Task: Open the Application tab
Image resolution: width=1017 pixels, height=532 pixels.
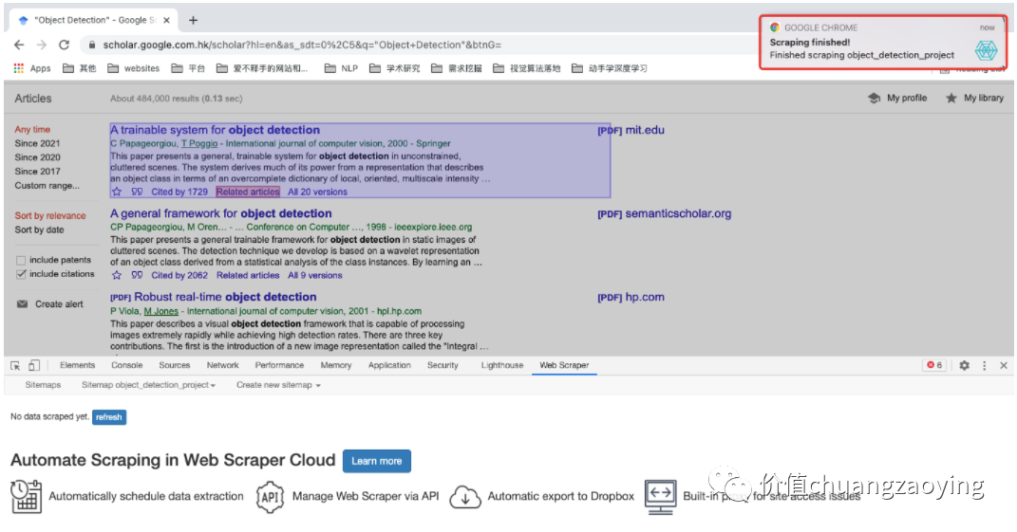Action: (389, 365)
